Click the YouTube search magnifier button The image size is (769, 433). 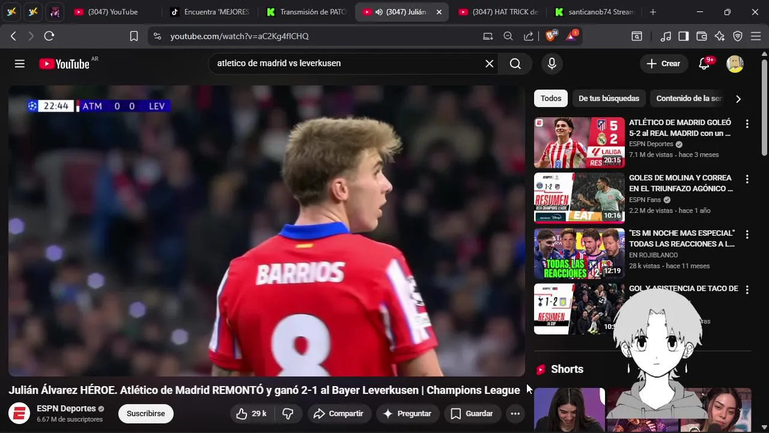(x=515, y=64)
